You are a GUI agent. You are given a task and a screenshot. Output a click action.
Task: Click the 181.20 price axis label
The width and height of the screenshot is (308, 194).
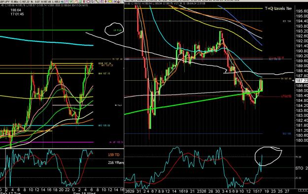click(302, 130)
